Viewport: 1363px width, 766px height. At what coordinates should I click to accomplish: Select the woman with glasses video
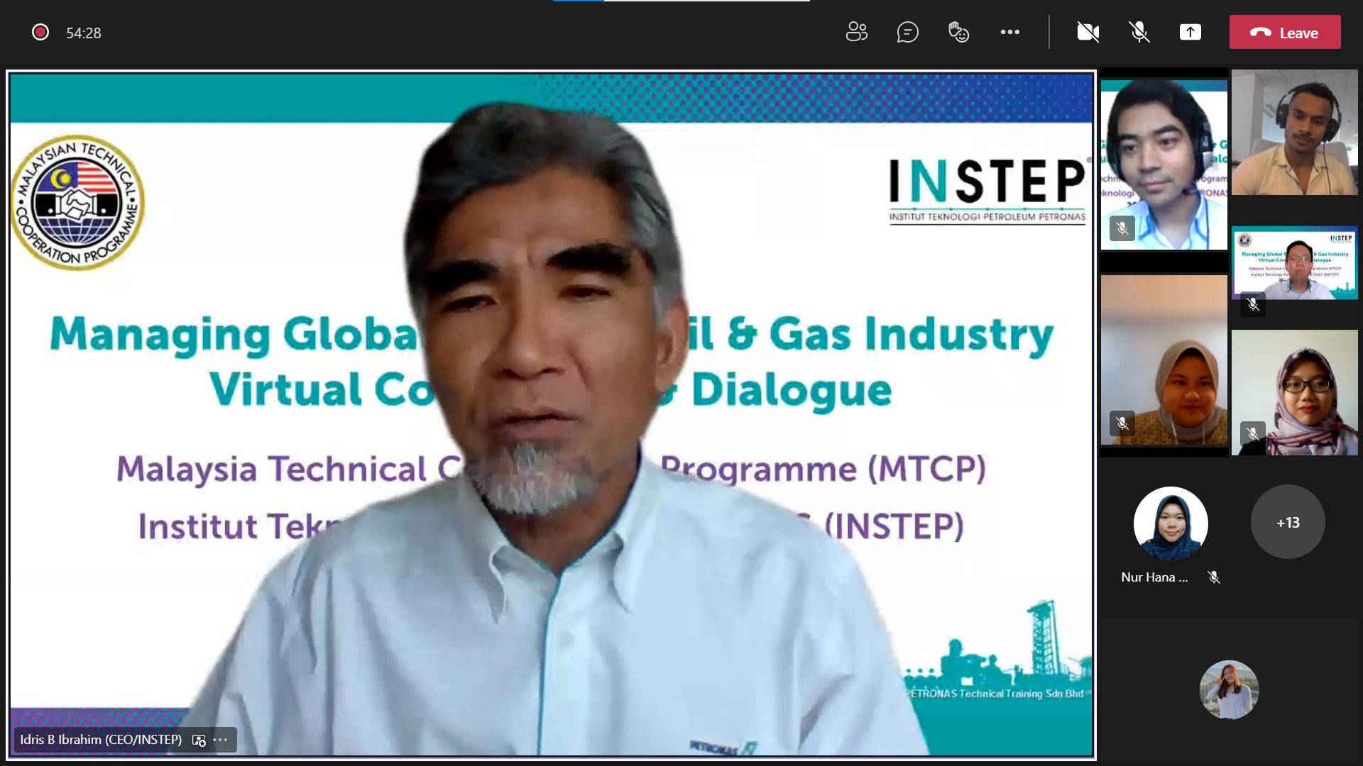(x=1295, y=392)
